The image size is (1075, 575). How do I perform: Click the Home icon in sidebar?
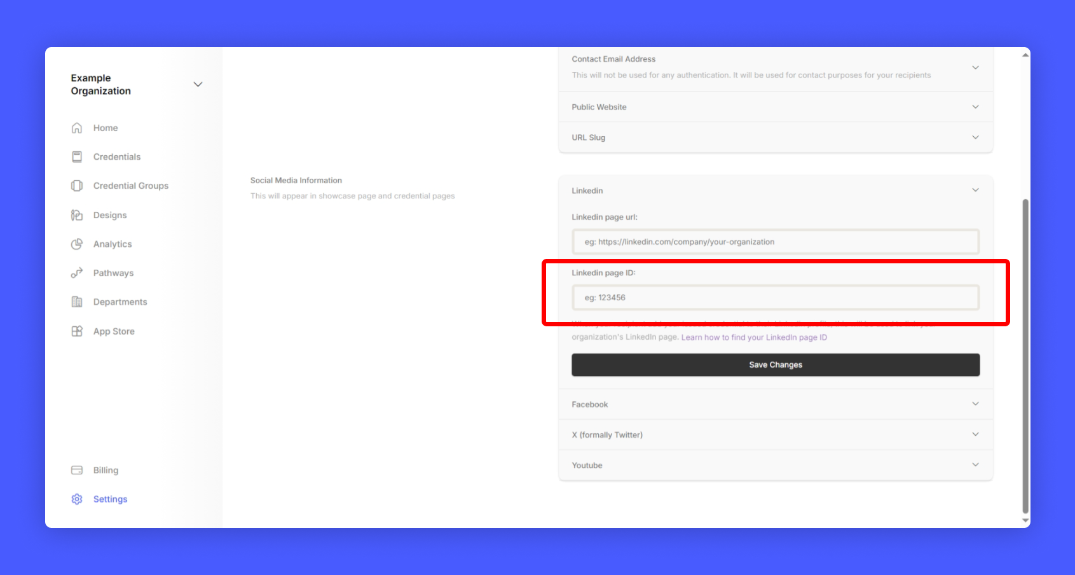[x=77, y=128]
